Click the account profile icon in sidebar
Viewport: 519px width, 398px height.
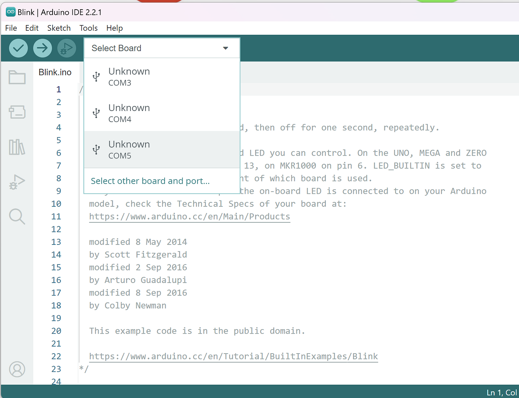coord(17,369)
